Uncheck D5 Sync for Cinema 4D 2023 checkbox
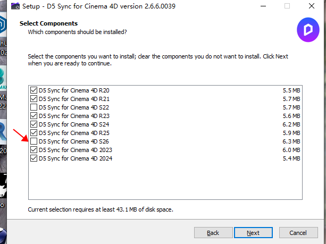Viewport: 326px width, 244px height. click(x=34, y=150)
